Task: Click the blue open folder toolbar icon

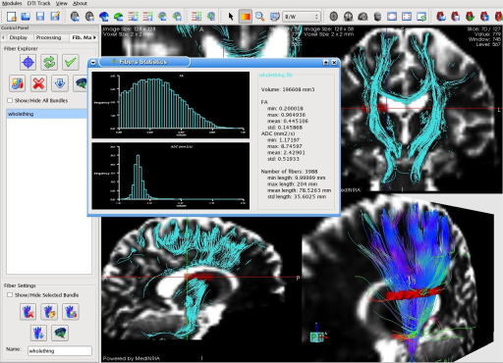Action: [26, 16]
